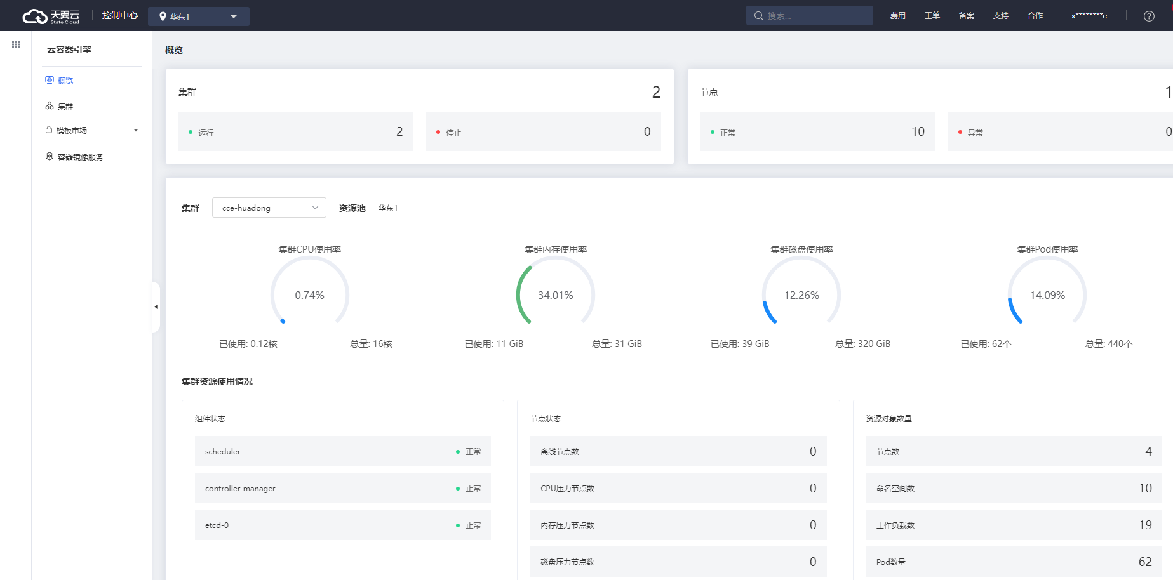Open the apps grid menu icon
Viewport: 1173px width, 580px height.
(x=16, y=44)
